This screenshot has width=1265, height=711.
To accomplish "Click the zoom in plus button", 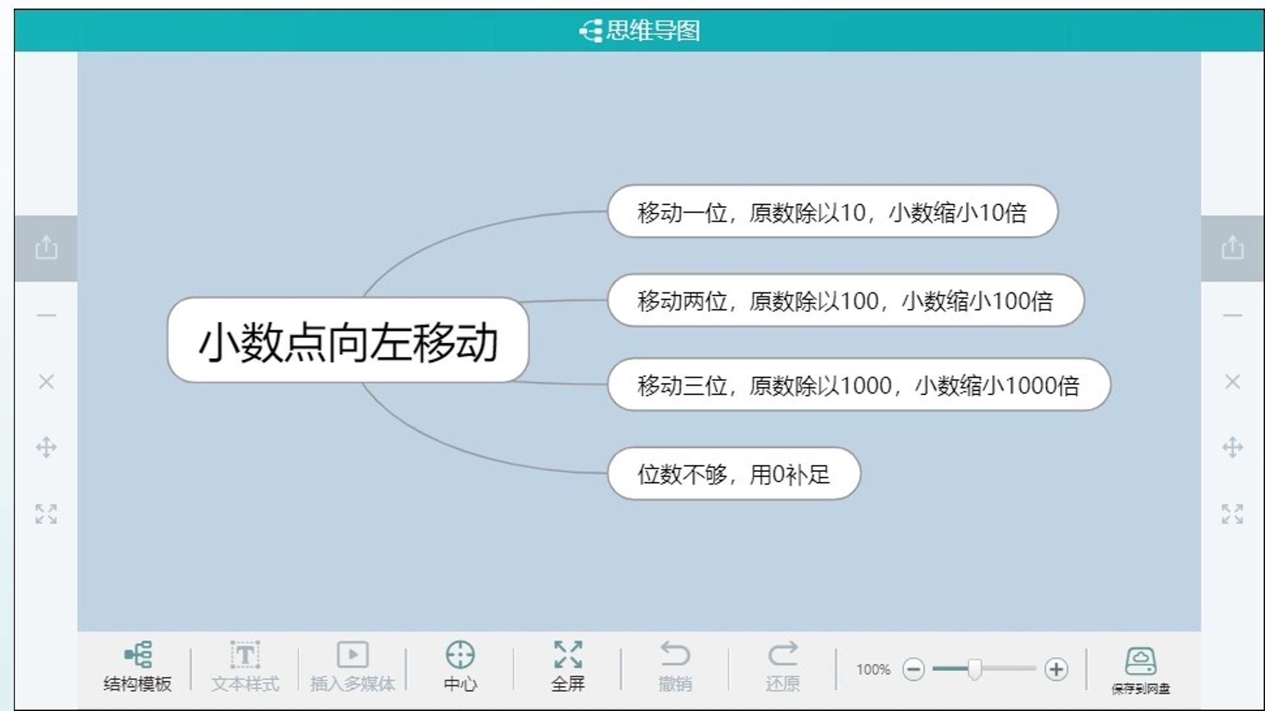I will pos(1056,670).
